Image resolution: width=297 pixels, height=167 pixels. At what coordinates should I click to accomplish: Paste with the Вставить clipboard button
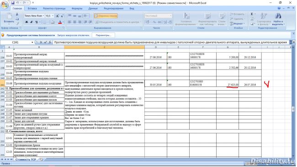[x=9, y=18]
